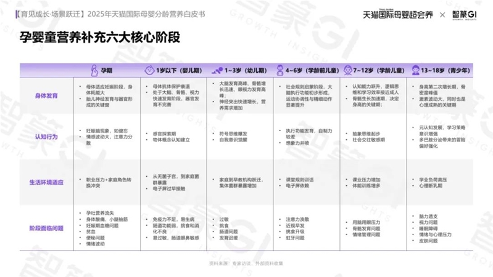Click the 生活环境适应 row label

[x=46, y=182]
